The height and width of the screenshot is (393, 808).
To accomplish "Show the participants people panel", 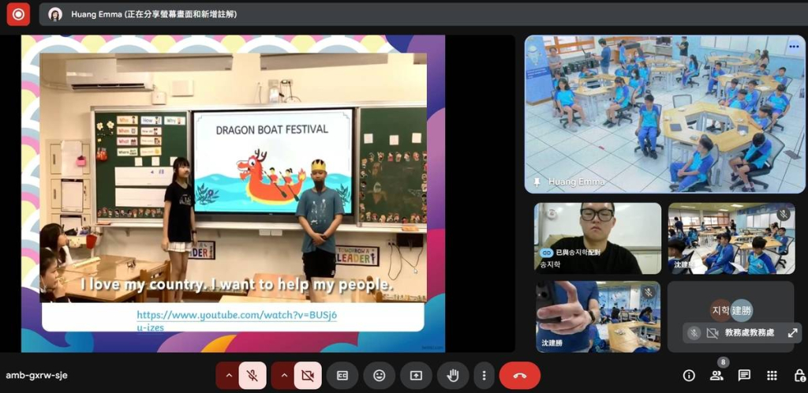I will [716, 376].
